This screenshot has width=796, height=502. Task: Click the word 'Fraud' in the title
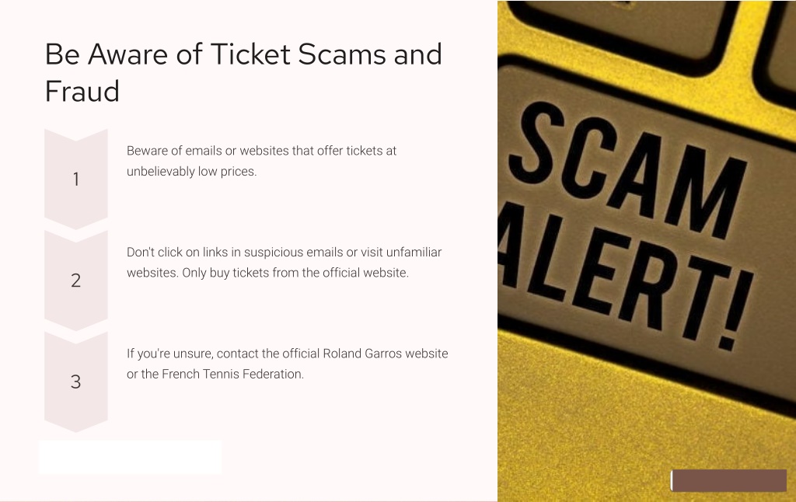click(x=82, y=92)
